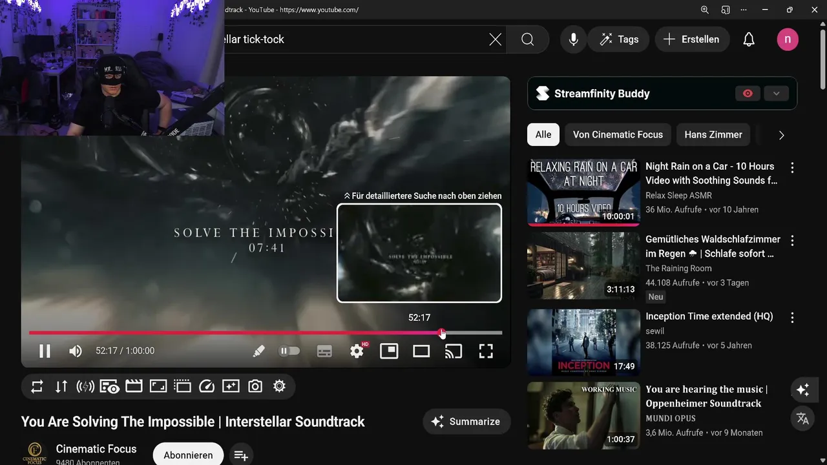Select the Alle filter chip
This screenshot has width=827, height=465.
(543, 134)
